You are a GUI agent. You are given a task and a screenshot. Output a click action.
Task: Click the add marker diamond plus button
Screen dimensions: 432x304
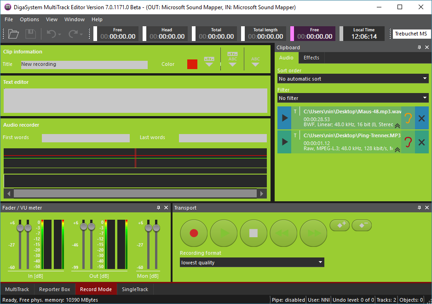point(340,226)
